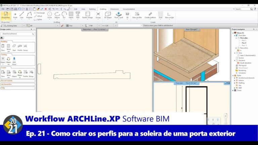Image resolution: width=258 pixels, height=145 pixels.
Task: Open the Grid tool
Action: 161,15
